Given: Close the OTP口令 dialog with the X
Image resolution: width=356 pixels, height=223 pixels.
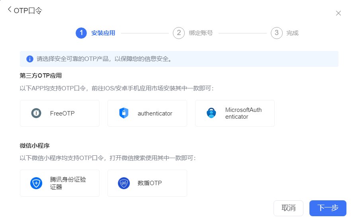Looking at the screenshot, I should (338, 14).
